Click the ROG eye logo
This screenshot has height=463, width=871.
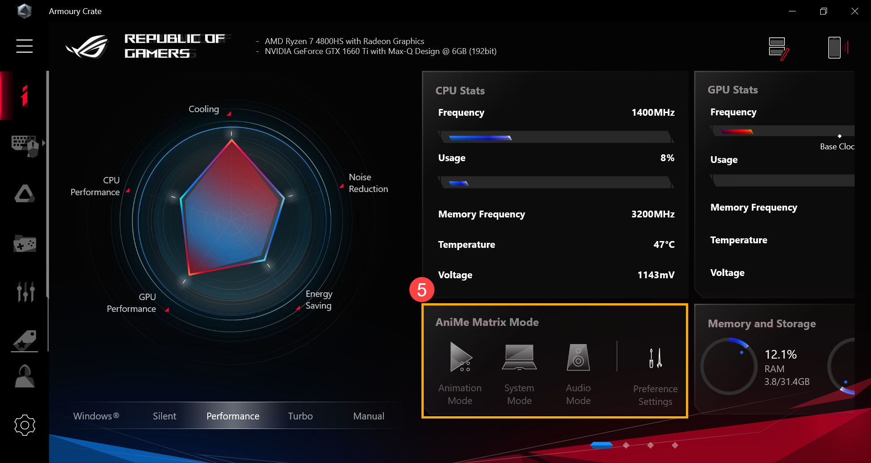(88, 46)
